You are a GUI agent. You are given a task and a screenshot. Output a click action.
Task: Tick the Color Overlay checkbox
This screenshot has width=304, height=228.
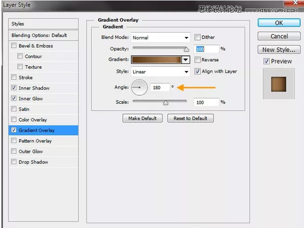13,119
